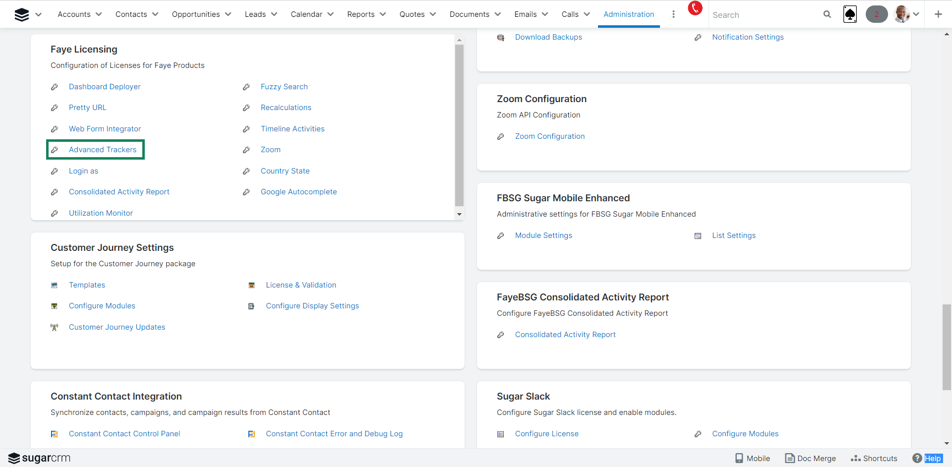Click the down arrow of Faye Licensing scrollbar
The height and width of the screenshot is (467, 952).
click(459, 215)
